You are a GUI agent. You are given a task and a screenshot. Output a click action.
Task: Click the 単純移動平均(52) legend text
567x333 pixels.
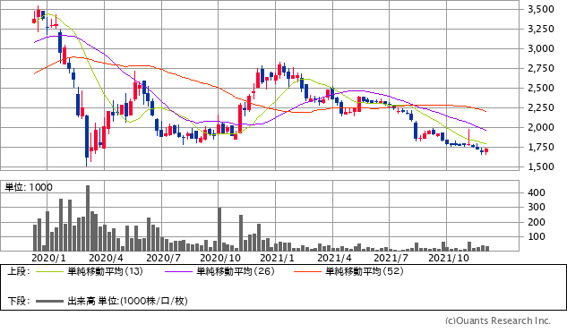coord(365,271)
